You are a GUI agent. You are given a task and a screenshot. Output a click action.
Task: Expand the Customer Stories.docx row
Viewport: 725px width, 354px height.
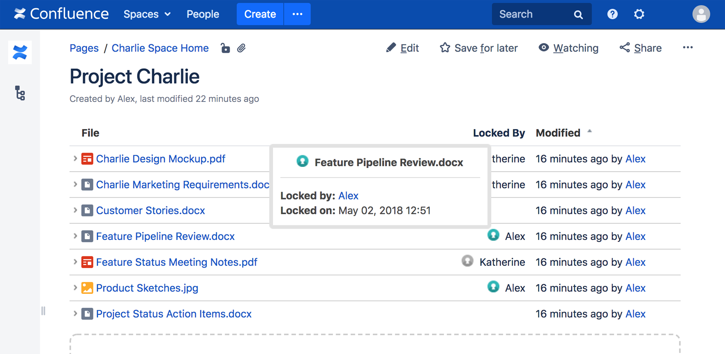point(75,210)
